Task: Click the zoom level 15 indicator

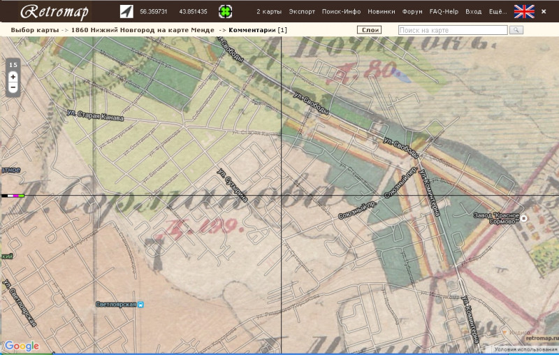Action: pyautogui.click(x=13, y=64)
